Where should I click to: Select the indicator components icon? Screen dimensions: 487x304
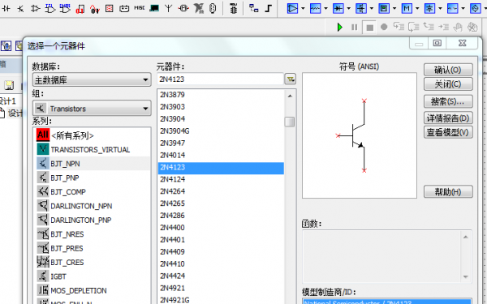[x=110, y=8]
